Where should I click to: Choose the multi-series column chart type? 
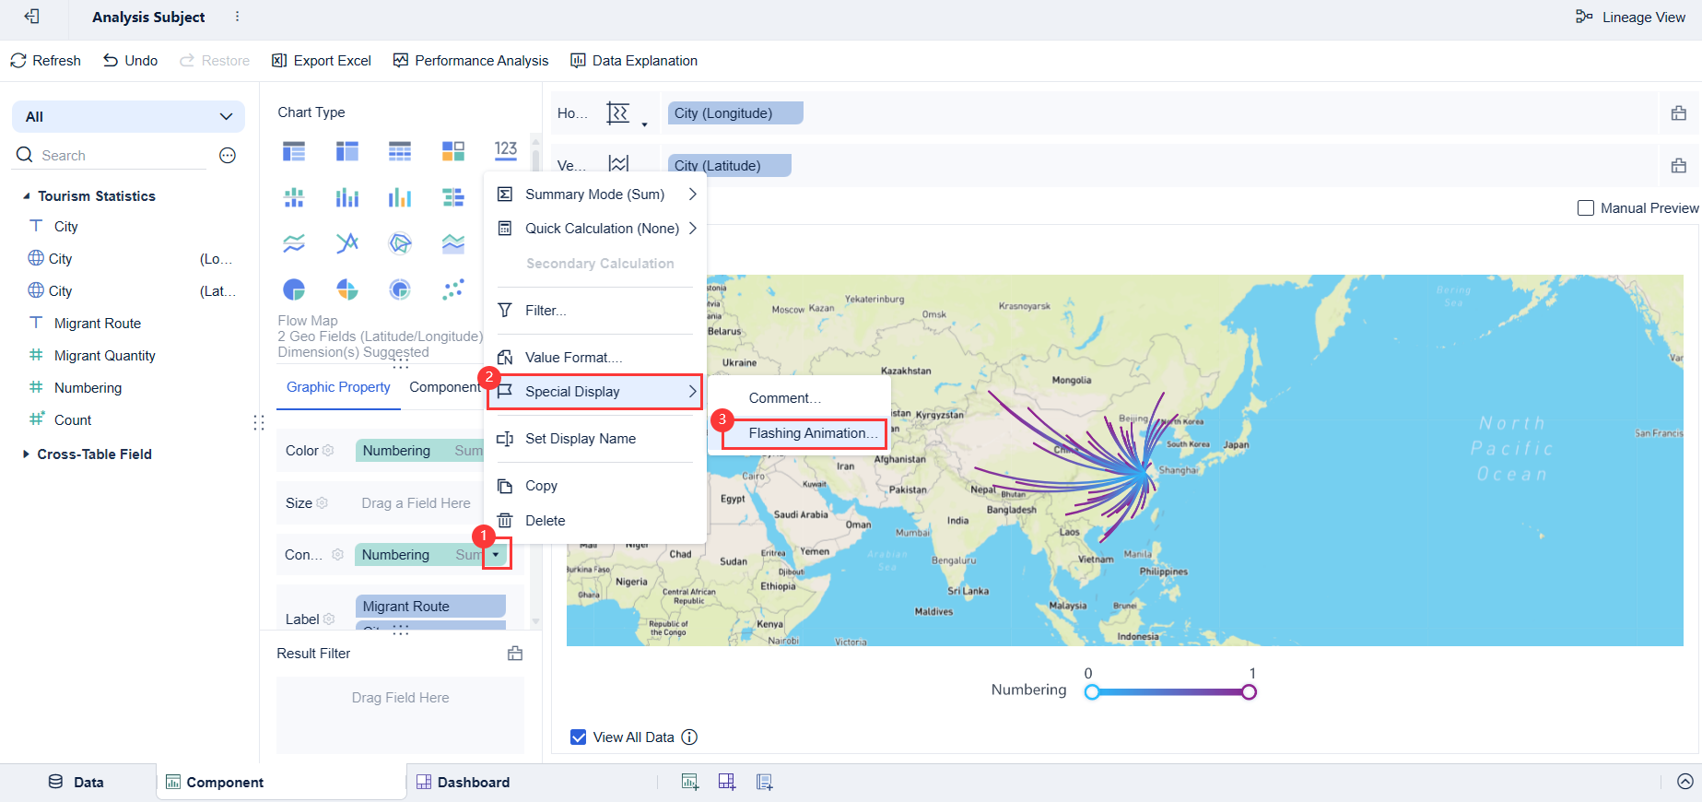(x=400, y=197)
